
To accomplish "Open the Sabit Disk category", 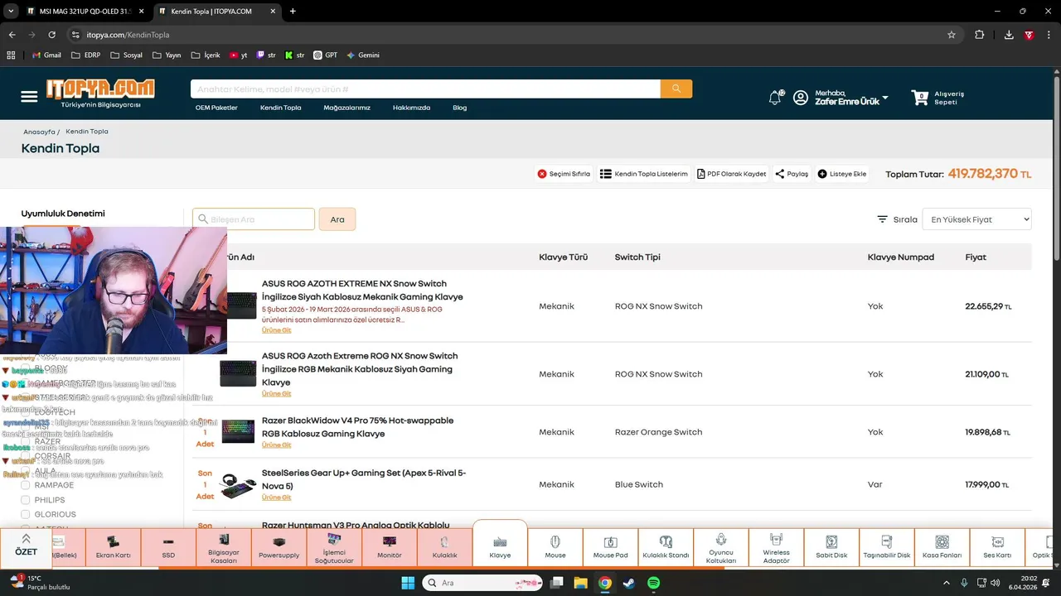I will [831, 548].
